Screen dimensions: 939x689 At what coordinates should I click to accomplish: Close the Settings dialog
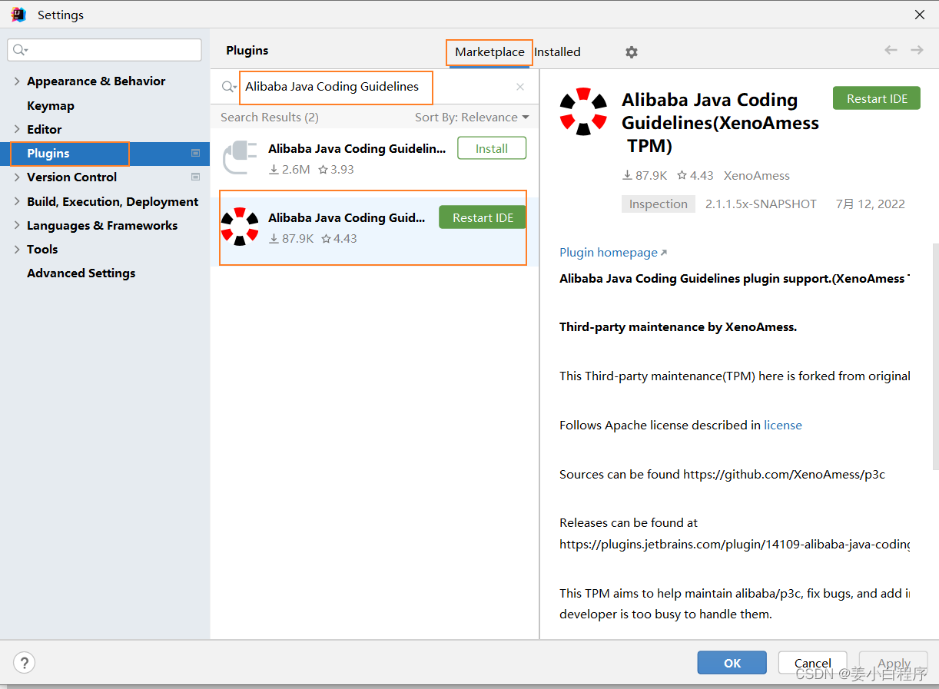919,15
